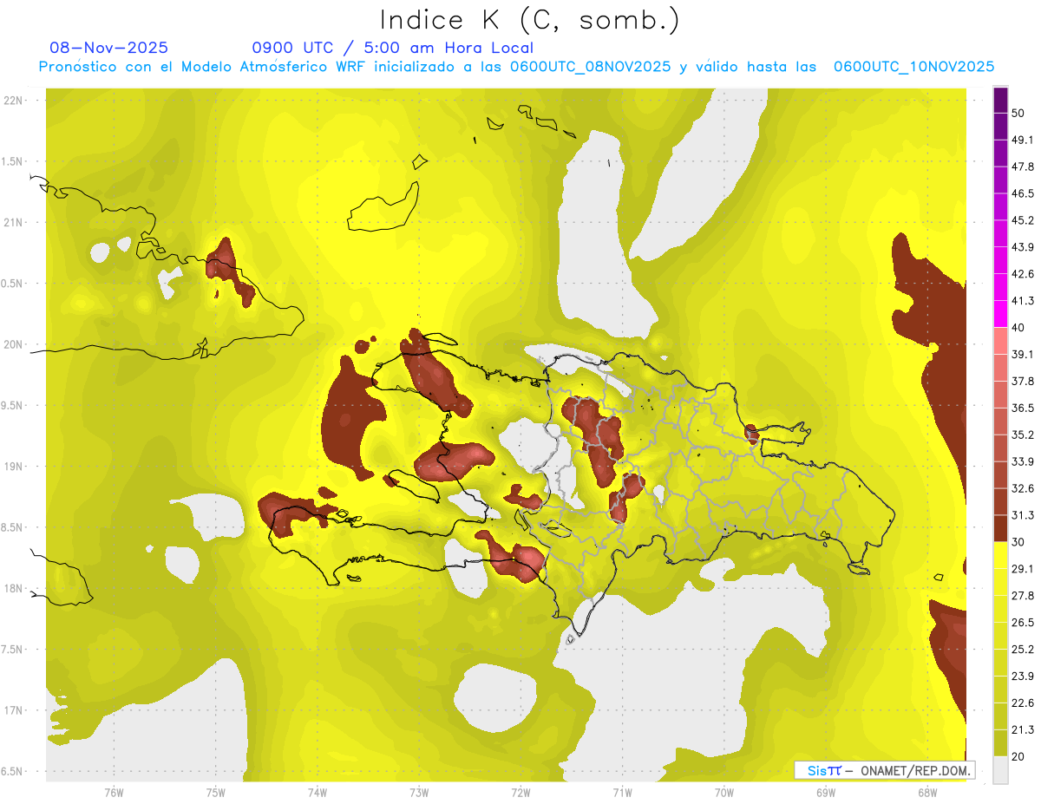
Task: Click the legend value "46.5"
Action: point(1023,193)
